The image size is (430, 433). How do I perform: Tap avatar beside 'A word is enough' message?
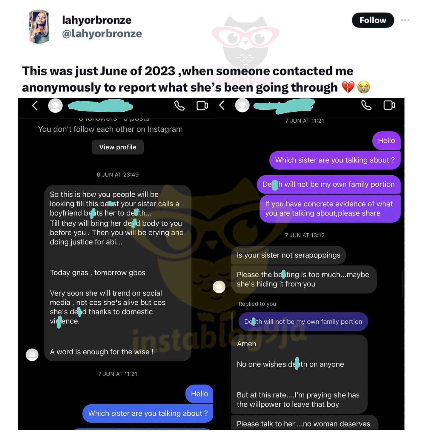[x=32, y=355]
